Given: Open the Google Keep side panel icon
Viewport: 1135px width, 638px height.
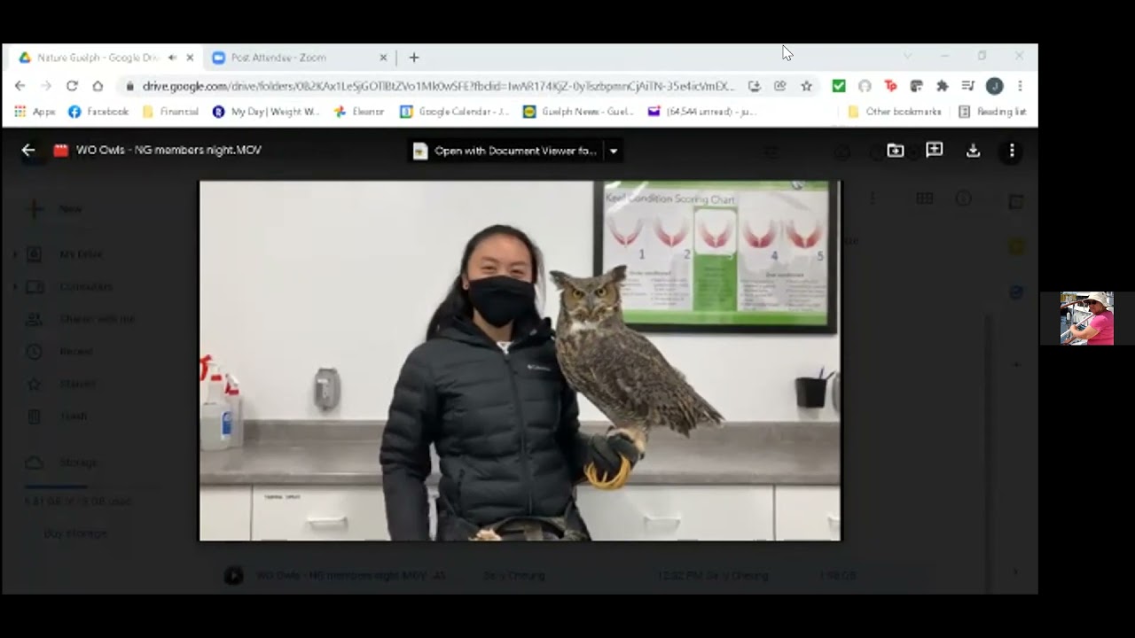Looking at the screenshot, I should 1016,247.
